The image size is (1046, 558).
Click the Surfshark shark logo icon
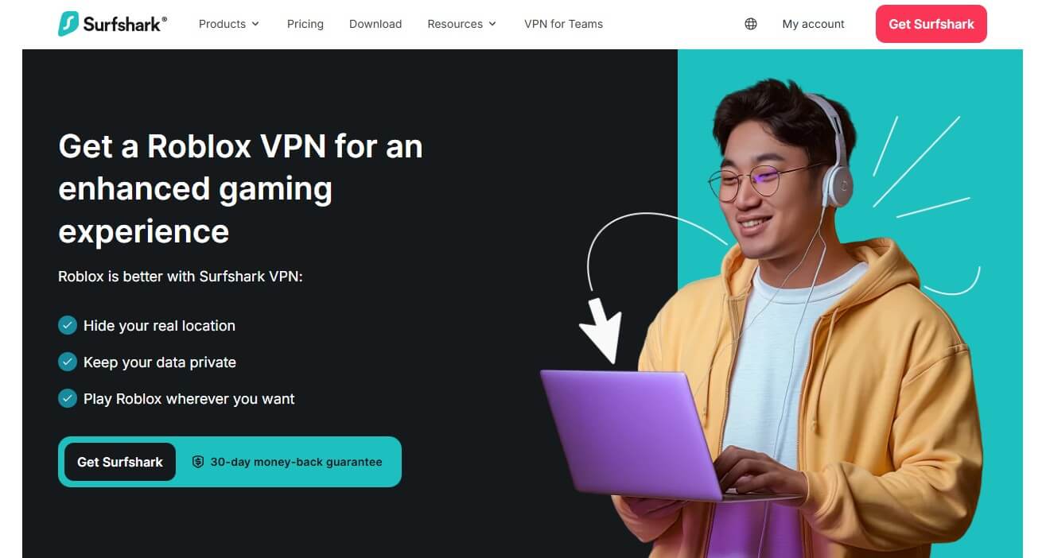point(68,24)
